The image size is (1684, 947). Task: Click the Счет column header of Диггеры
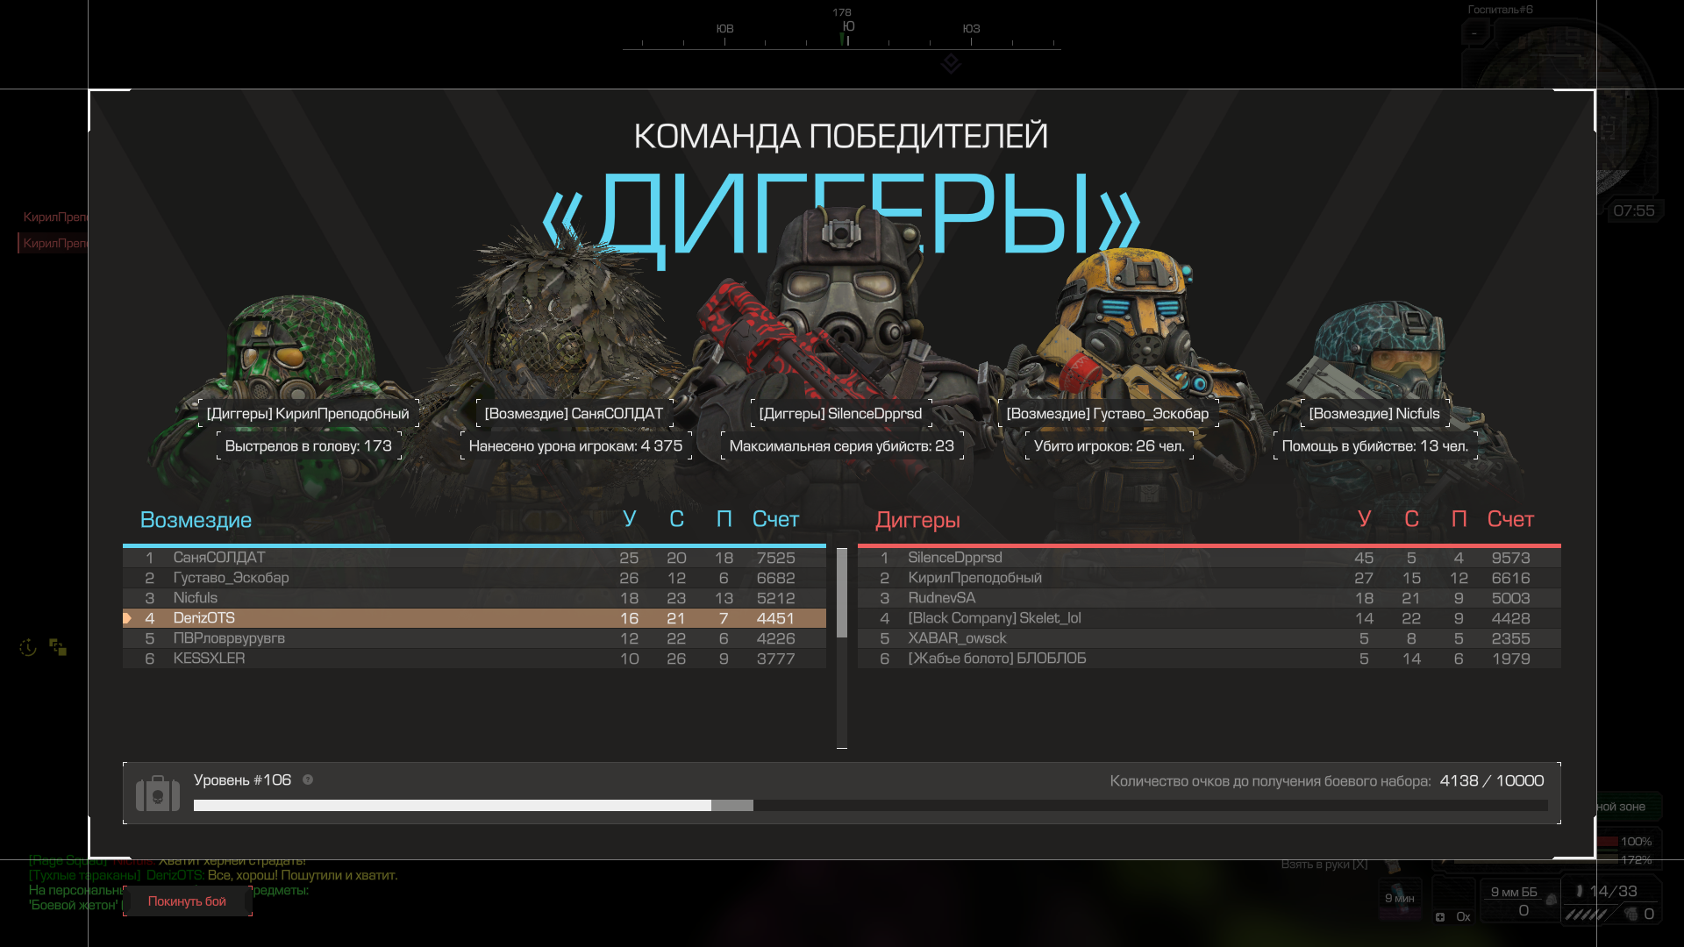(x=1509, y=519)
